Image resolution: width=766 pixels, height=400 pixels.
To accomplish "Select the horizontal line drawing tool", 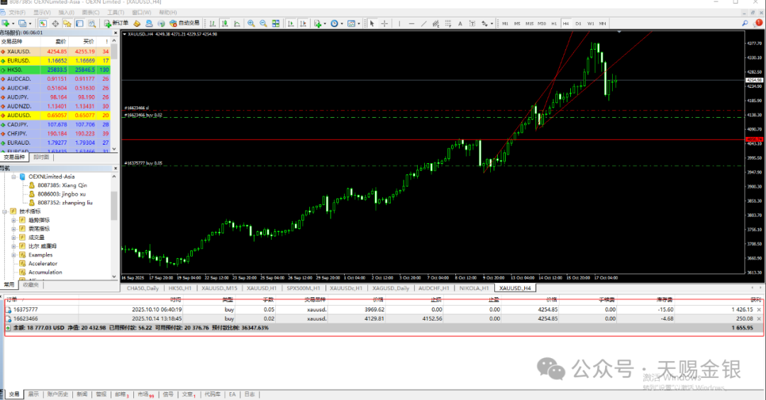I will click(412, 23).
